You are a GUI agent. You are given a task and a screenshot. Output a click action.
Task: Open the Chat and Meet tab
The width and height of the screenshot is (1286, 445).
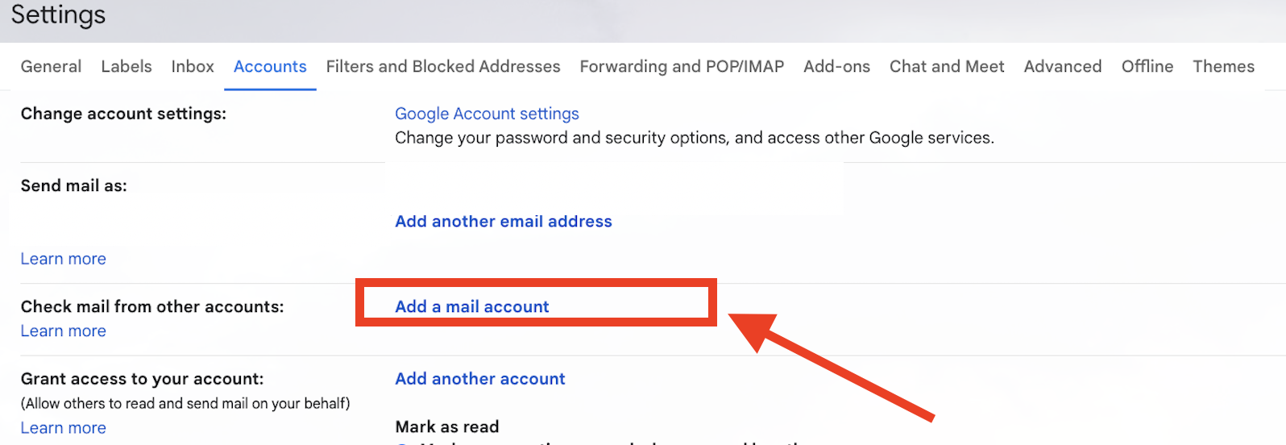click(947, 67)
